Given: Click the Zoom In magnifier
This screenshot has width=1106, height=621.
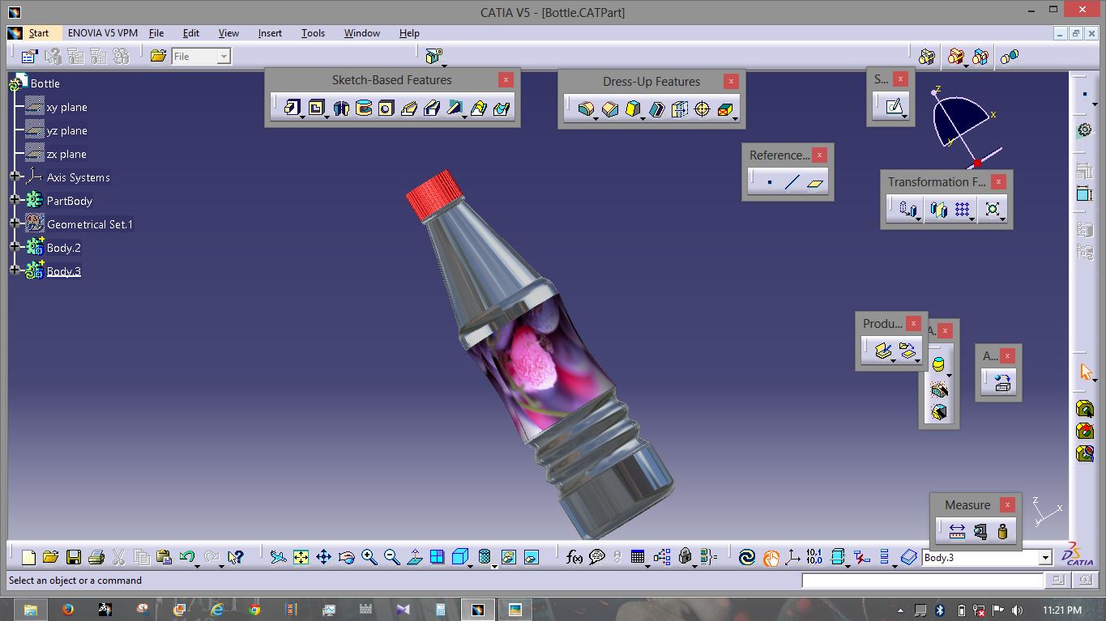Looking at the screenshot, I should click(369, 557).
